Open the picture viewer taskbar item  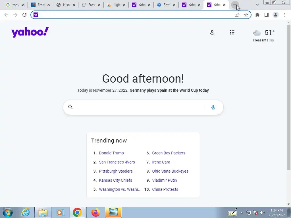pyautogui.click(x=113, y=212)
